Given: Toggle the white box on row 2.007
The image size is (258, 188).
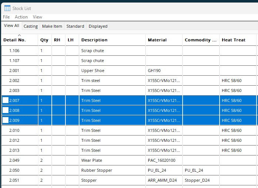Looking at the screenshot, I should 6,100.
